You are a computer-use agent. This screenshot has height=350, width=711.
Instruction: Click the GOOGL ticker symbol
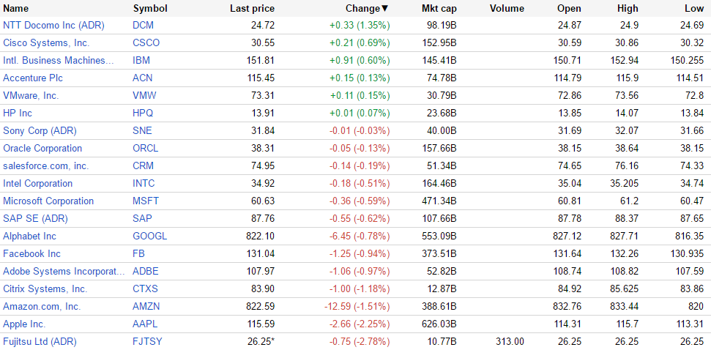(x=149, y=237)
